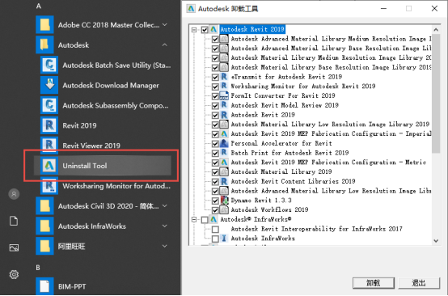Check Autodesk Revit Interoperability for InfraWorks 2017

[215, 229]
